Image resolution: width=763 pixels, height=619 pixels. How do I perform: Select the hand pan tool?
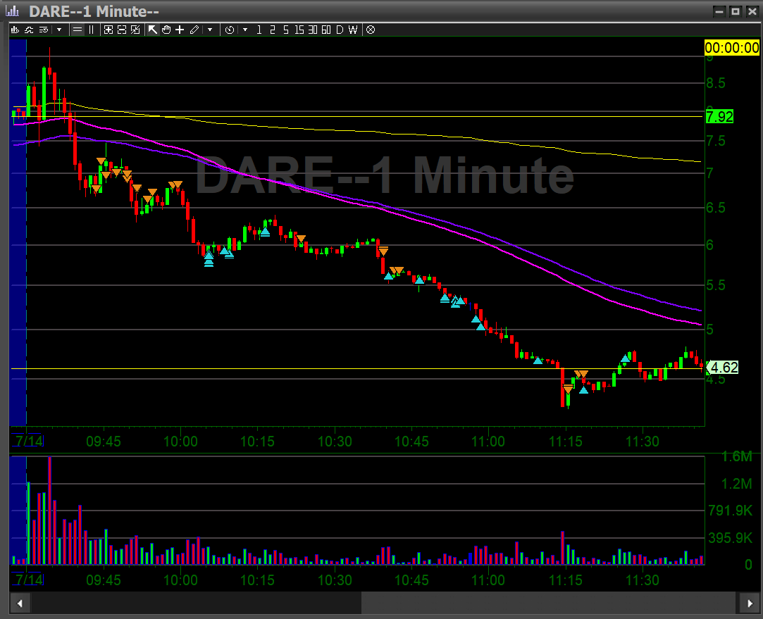pyautogui.click(x=166, y=30)
